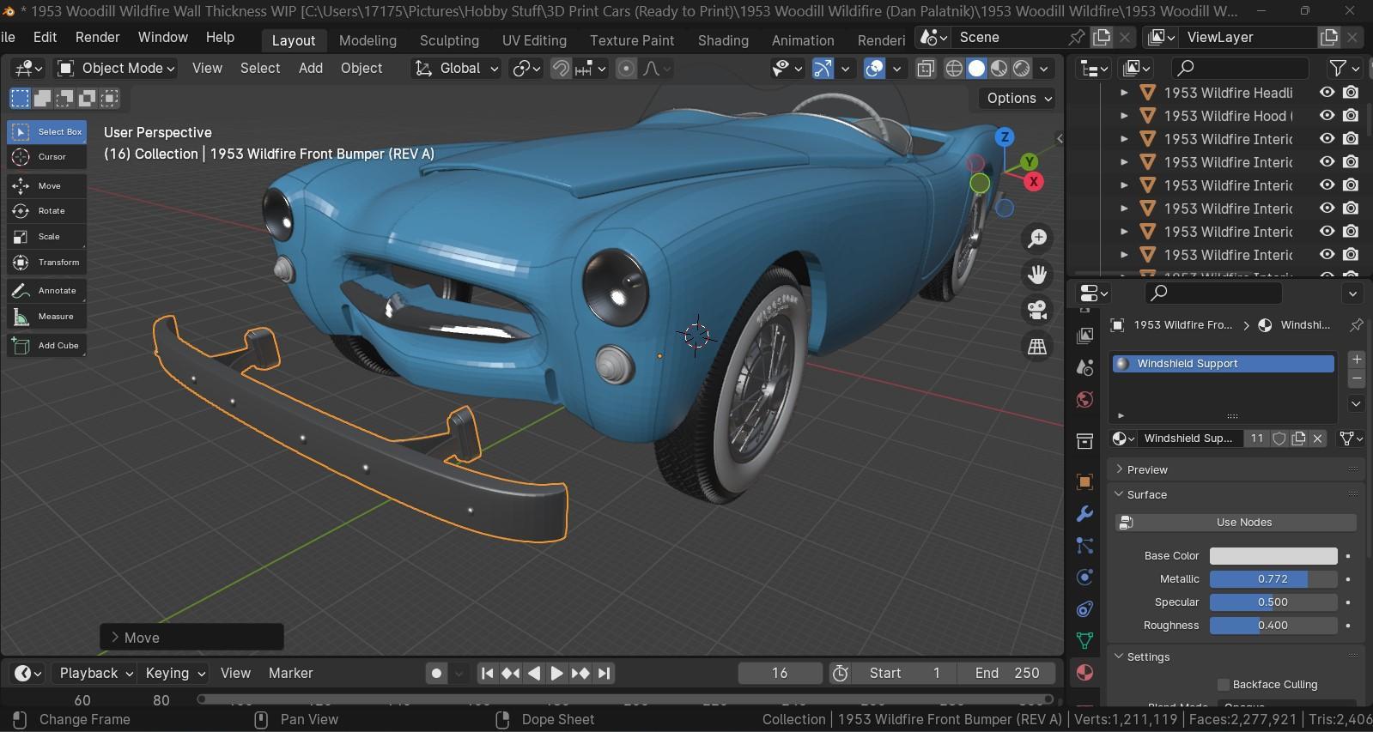
Task: Disable render for 1953 Wildfire Hood
Action: 1351,116
